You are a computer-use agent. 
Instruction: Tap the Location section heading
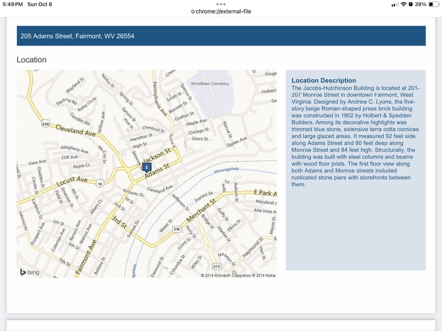(x=32, y=60)
